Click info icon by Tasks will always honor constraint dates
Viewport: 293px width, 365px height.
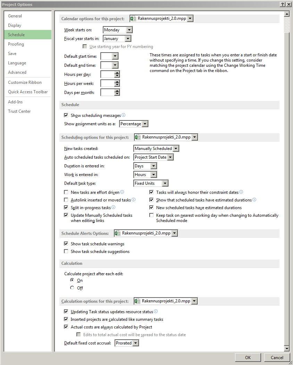point(241,192)
